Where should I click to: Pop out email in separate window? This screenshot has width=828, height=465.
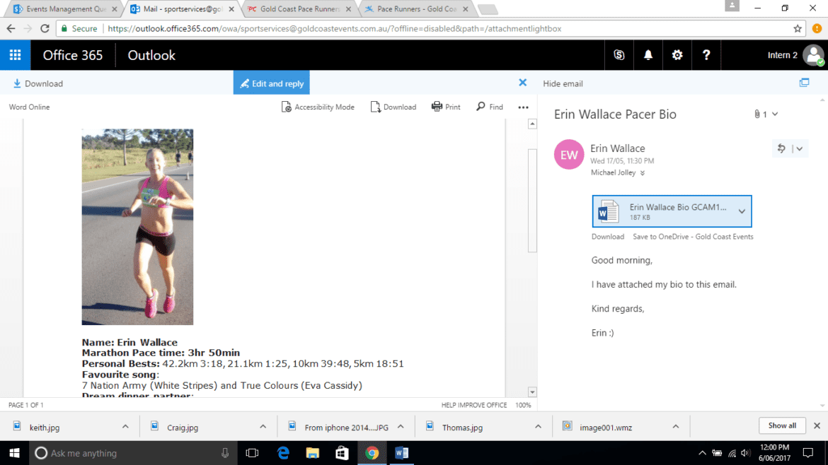tap(804, 83)
